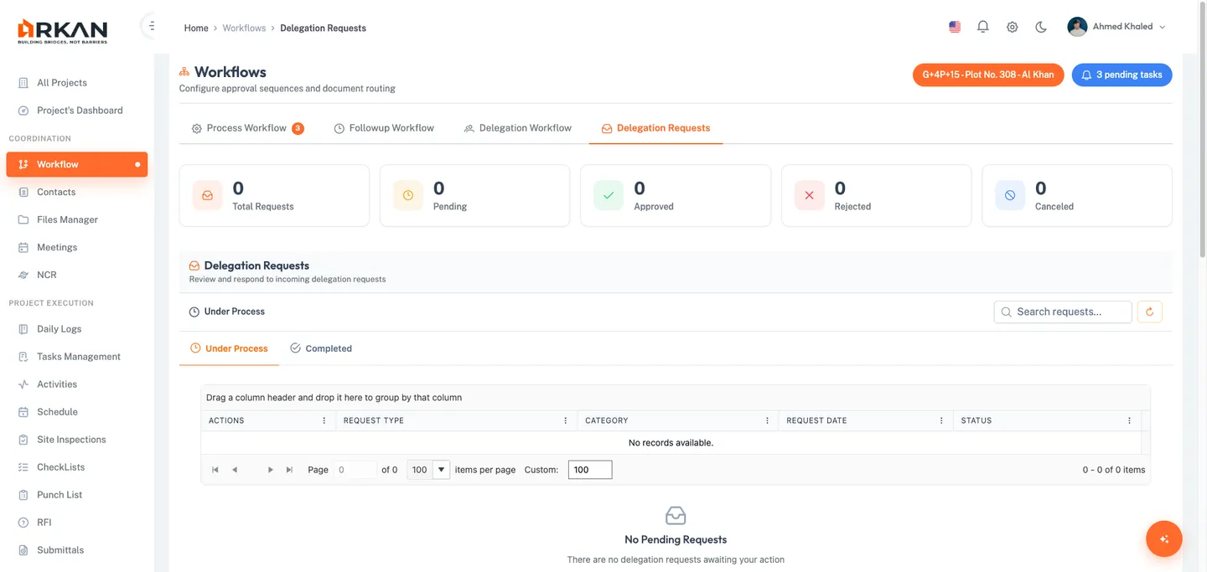
Task: Click the Home breadcrumb link
Action: pyautogui.click(x=196, y=28)
